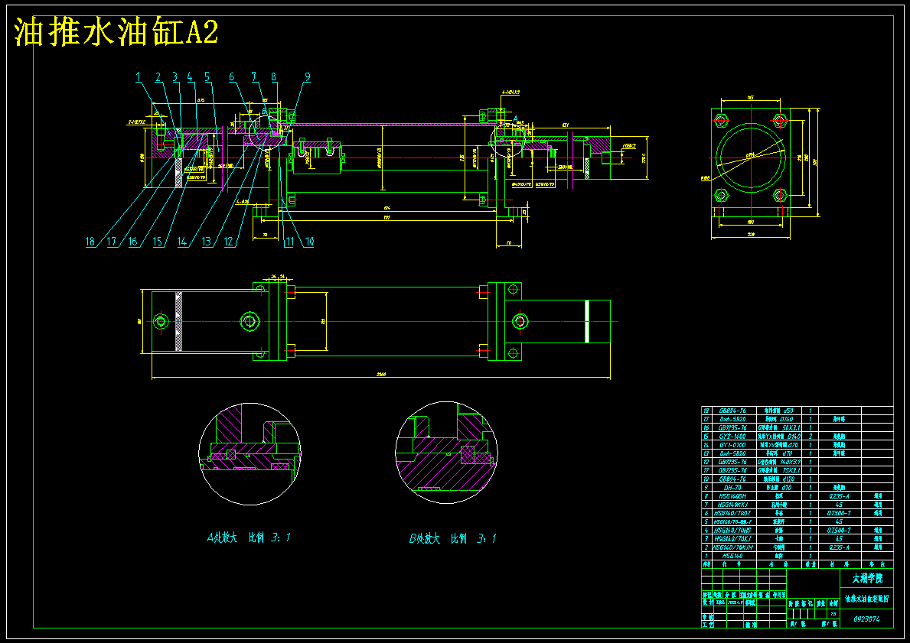910x643 pixels.
Task: Click parts list code DH-70
Action: [732, 488]
